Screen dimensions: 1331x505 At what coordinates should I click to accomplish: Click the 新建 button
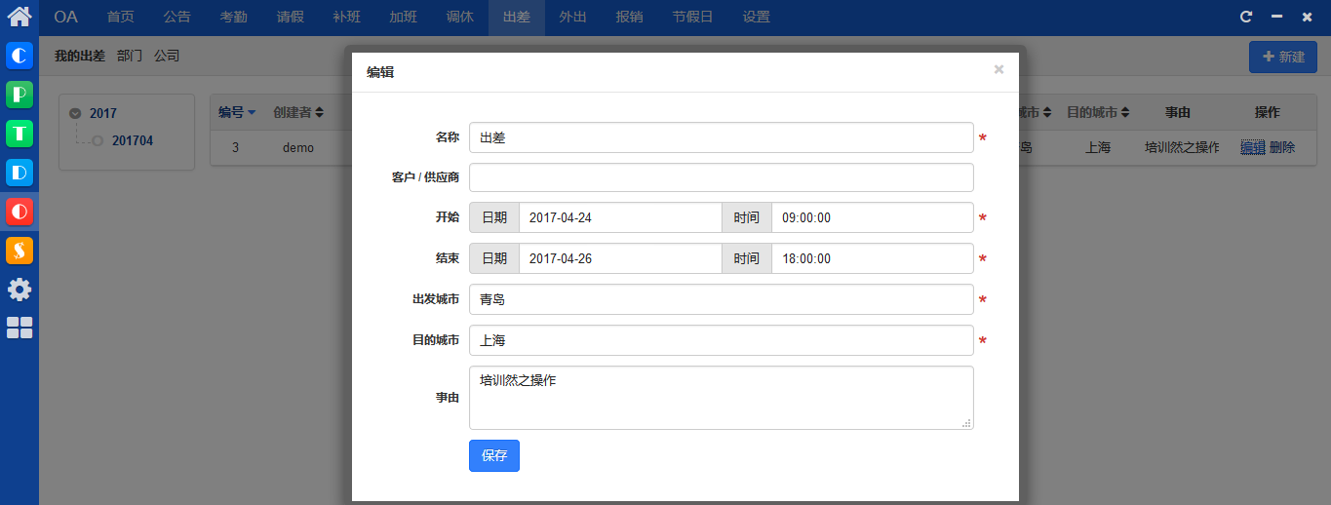tap(1283, 57)
